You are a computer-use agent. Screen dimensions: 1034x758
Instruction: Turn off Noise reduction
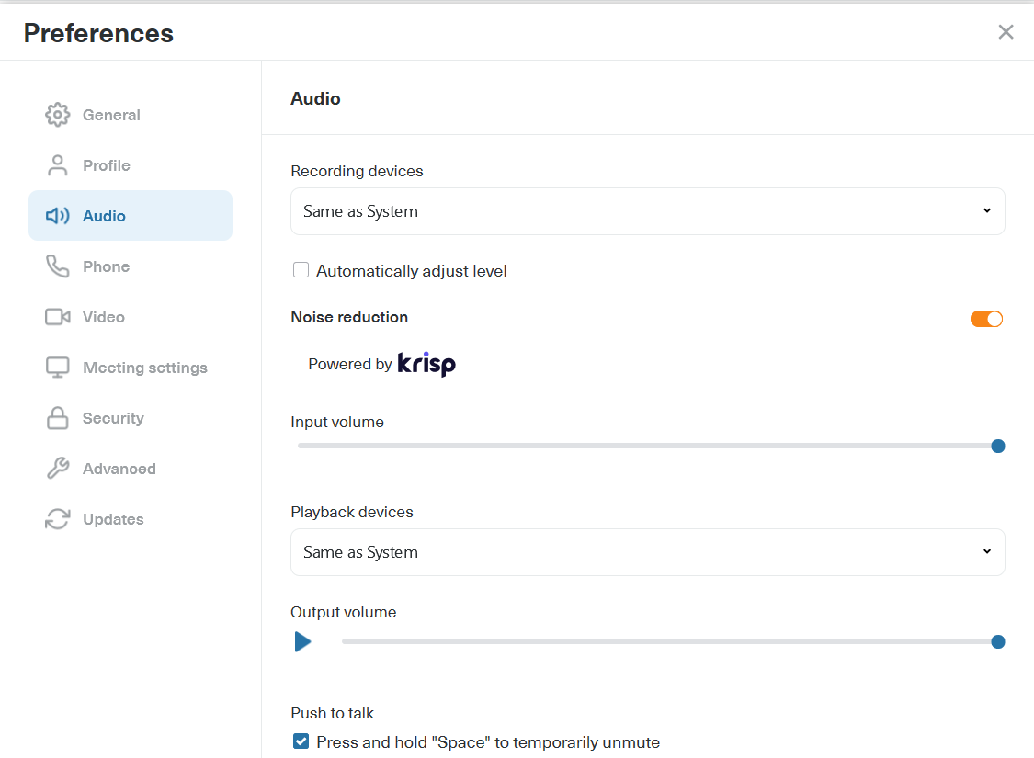(x=986, y=318)
